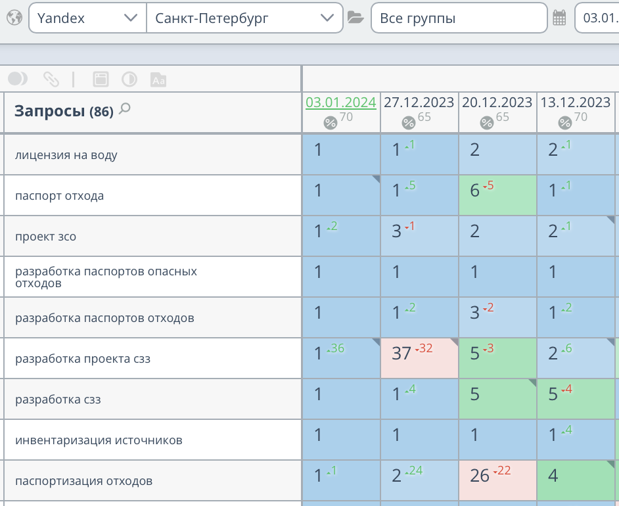Click the globe search engine icon
619x506 pixels.
click(14, 18)
